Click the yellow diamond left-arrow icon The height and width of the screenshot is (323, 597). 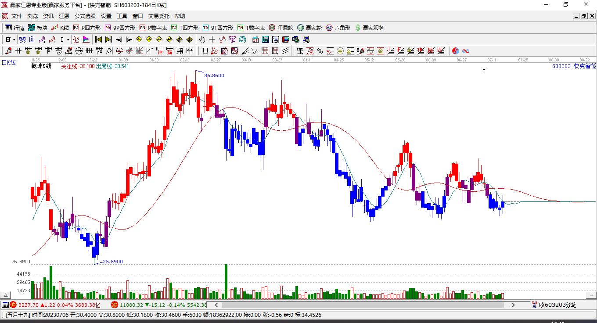[x=139, y=39]
